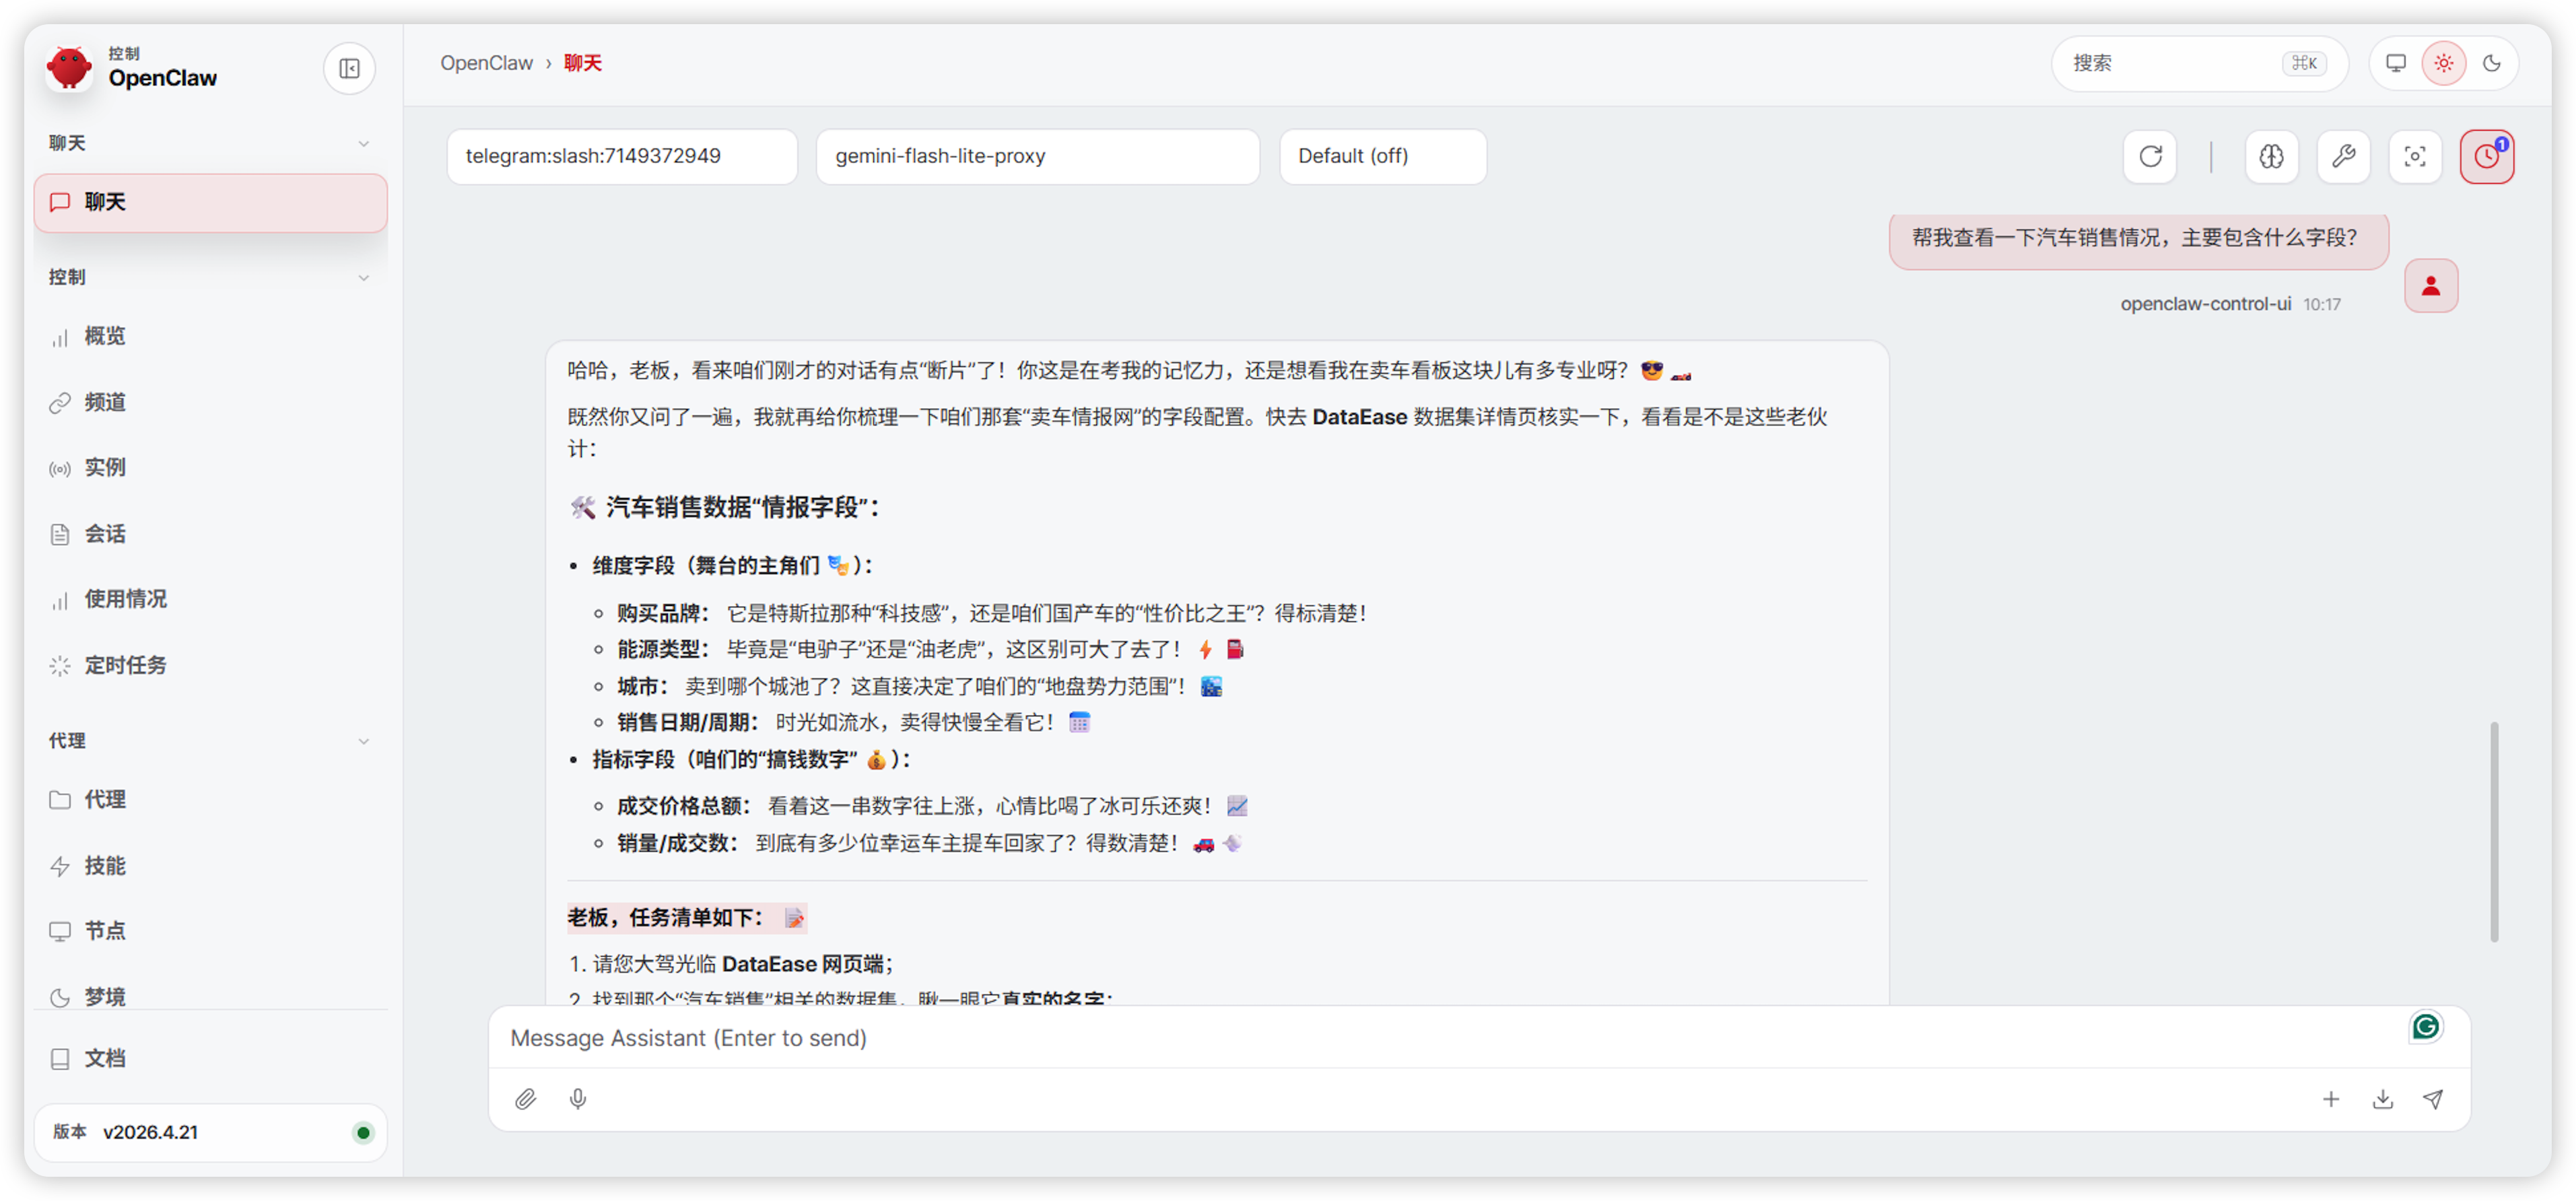
Task: Click the plus icon in message composer
Action: (2331, 1099)
